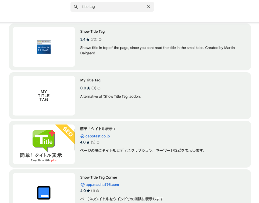Click the info icon beside My Title Tag rating
The height and width of the screenshot is (203, 259).
click(99, 88)
